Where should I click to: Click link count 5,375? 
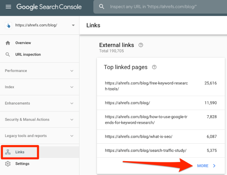click(212, 150)
